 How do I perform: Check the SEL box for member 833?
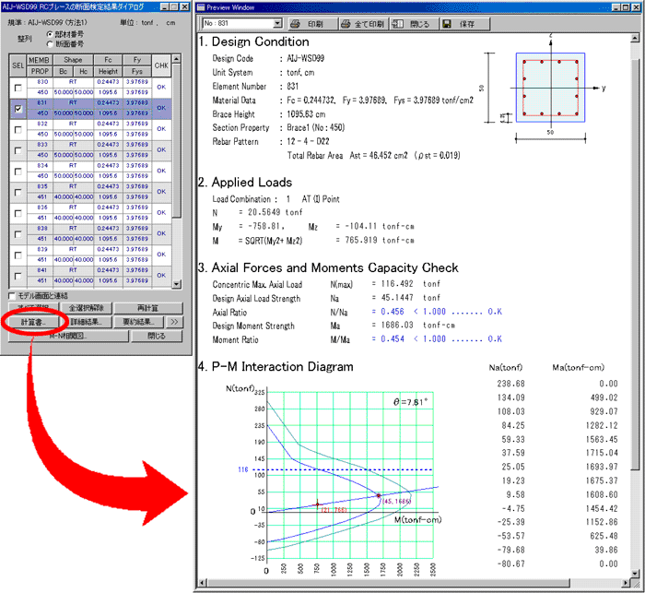(x=18, y=150)
